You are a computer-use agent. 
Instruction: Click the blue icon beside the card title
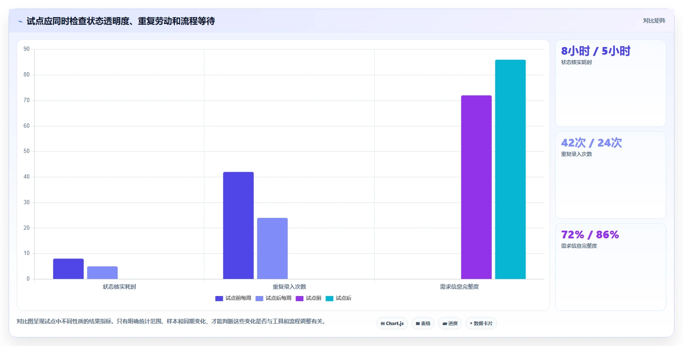pos(20,21)
